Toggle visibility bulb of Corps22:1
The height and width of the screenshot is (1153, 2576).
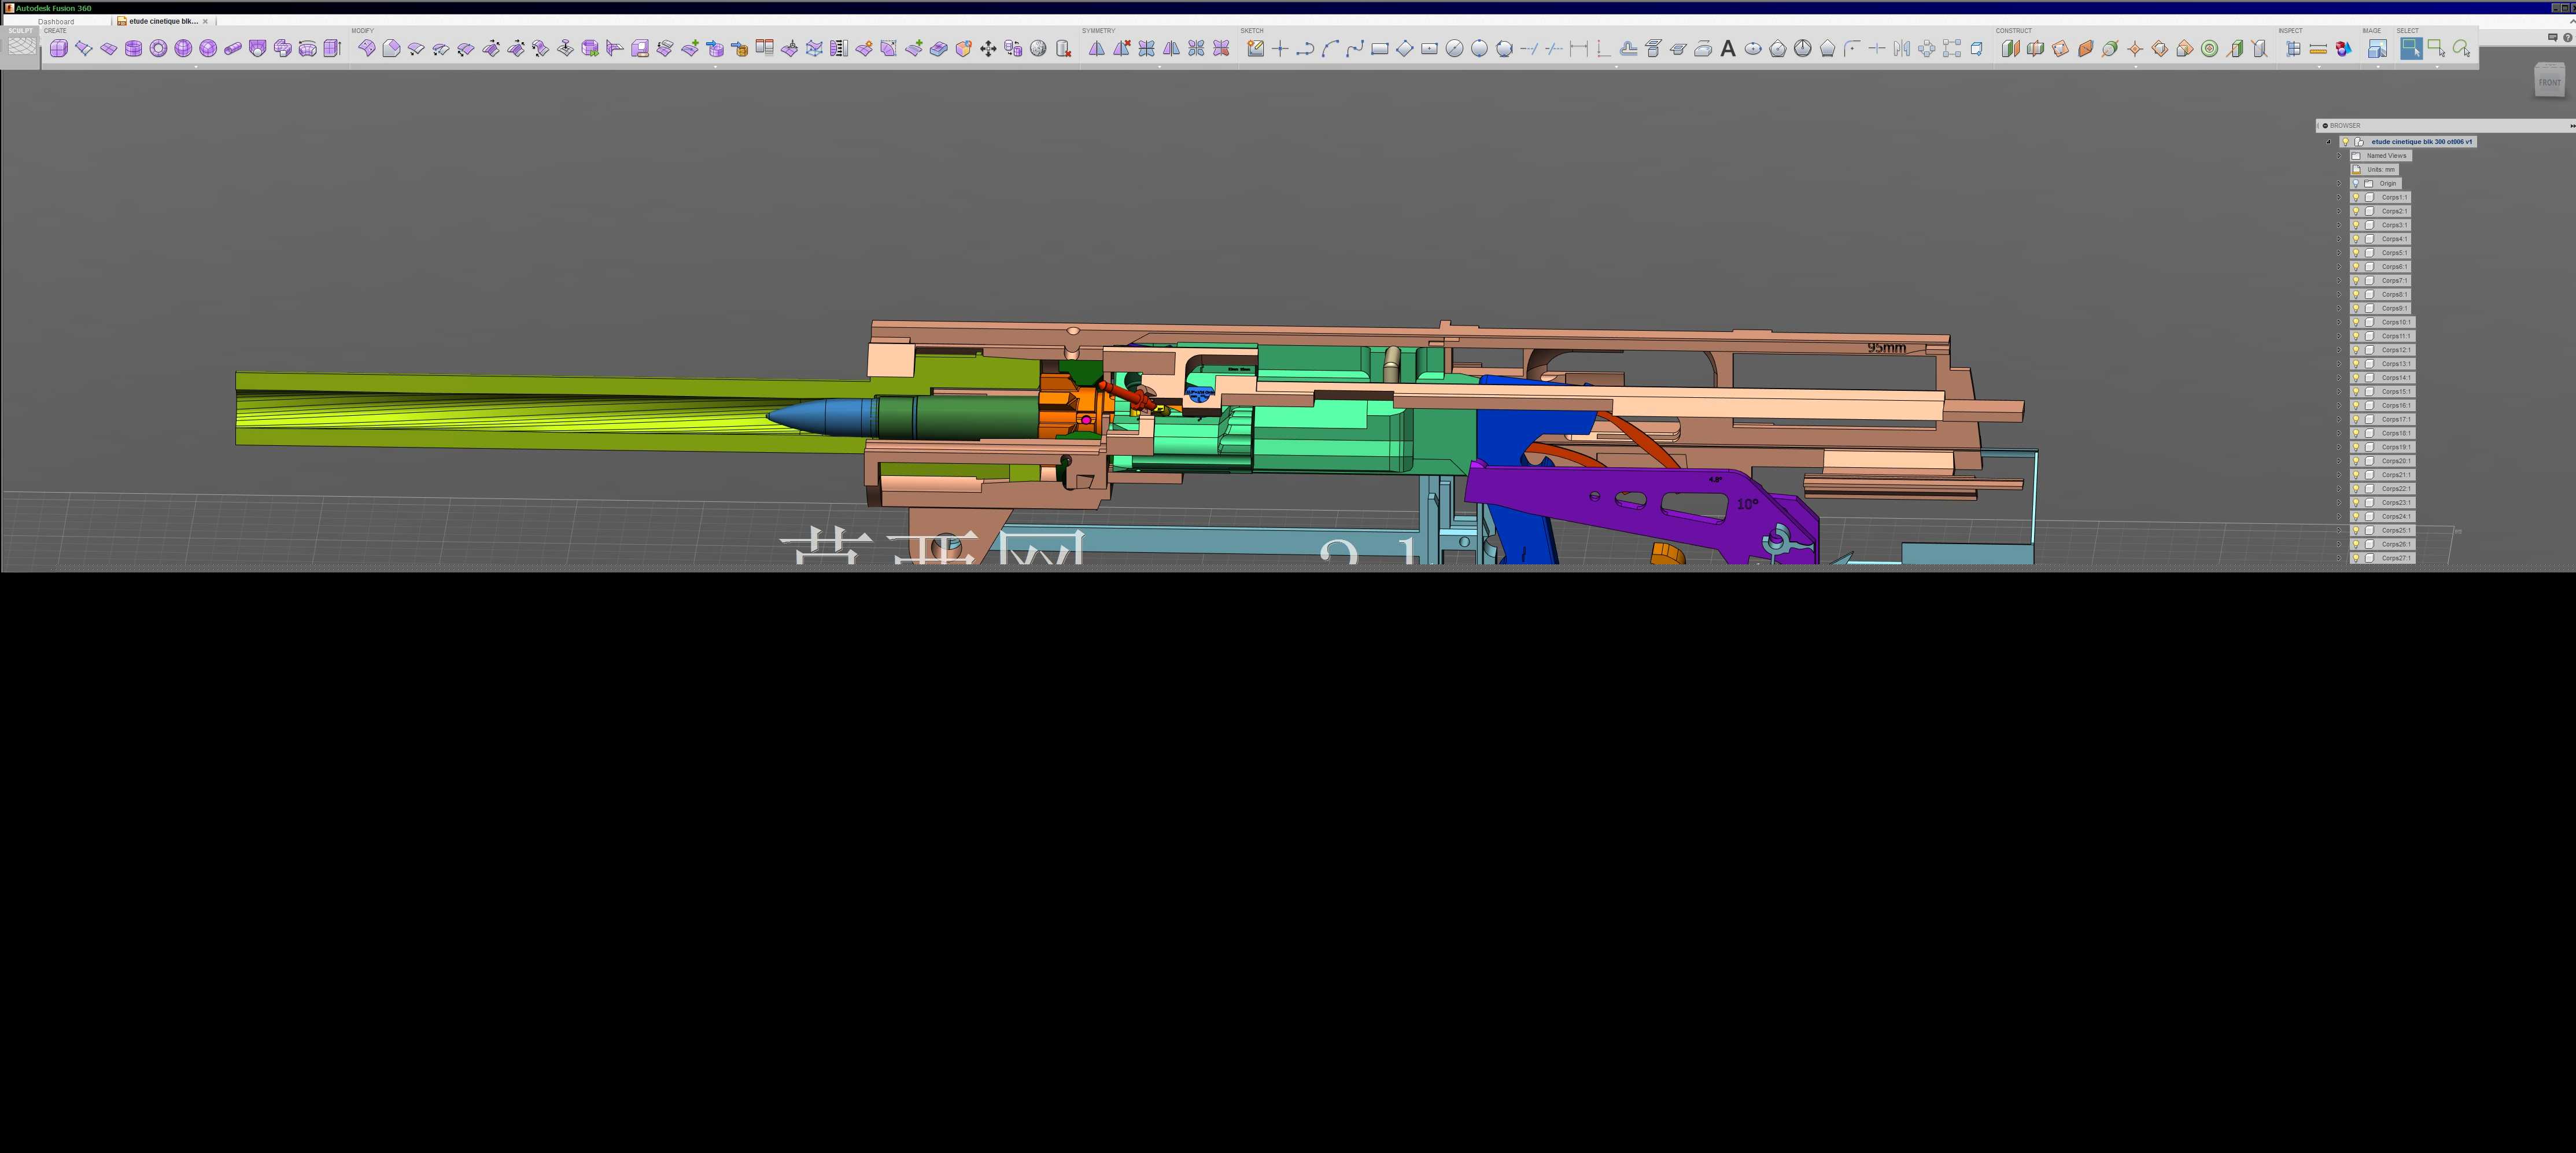tap(2356, 489)
